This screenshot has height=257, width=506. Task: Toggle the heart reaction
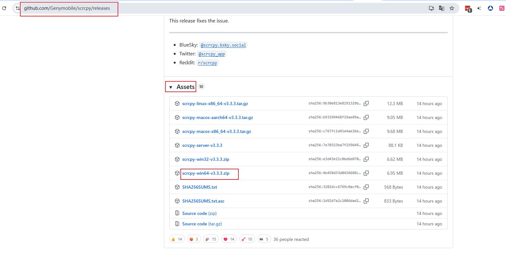tap(229, 239)
